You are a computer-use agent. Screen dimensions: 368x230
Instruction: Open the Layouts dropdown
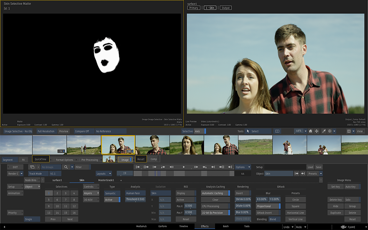coord(103,174)
